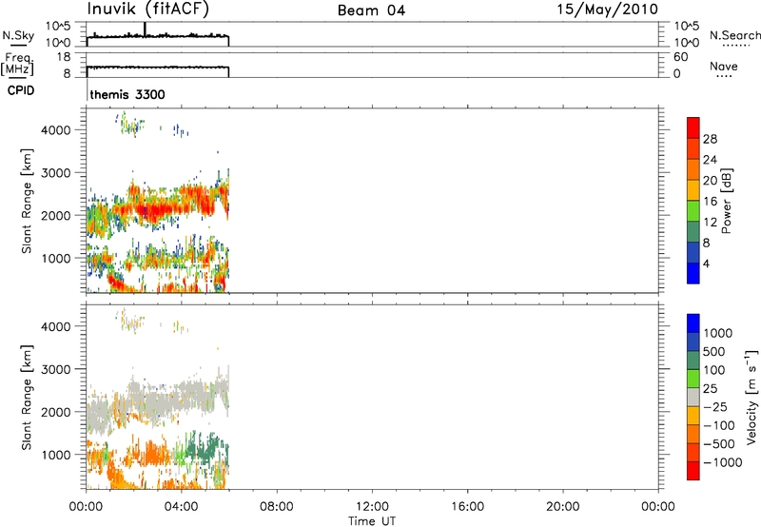Click the '3000' range label on the velocity panel

(56, 369)
